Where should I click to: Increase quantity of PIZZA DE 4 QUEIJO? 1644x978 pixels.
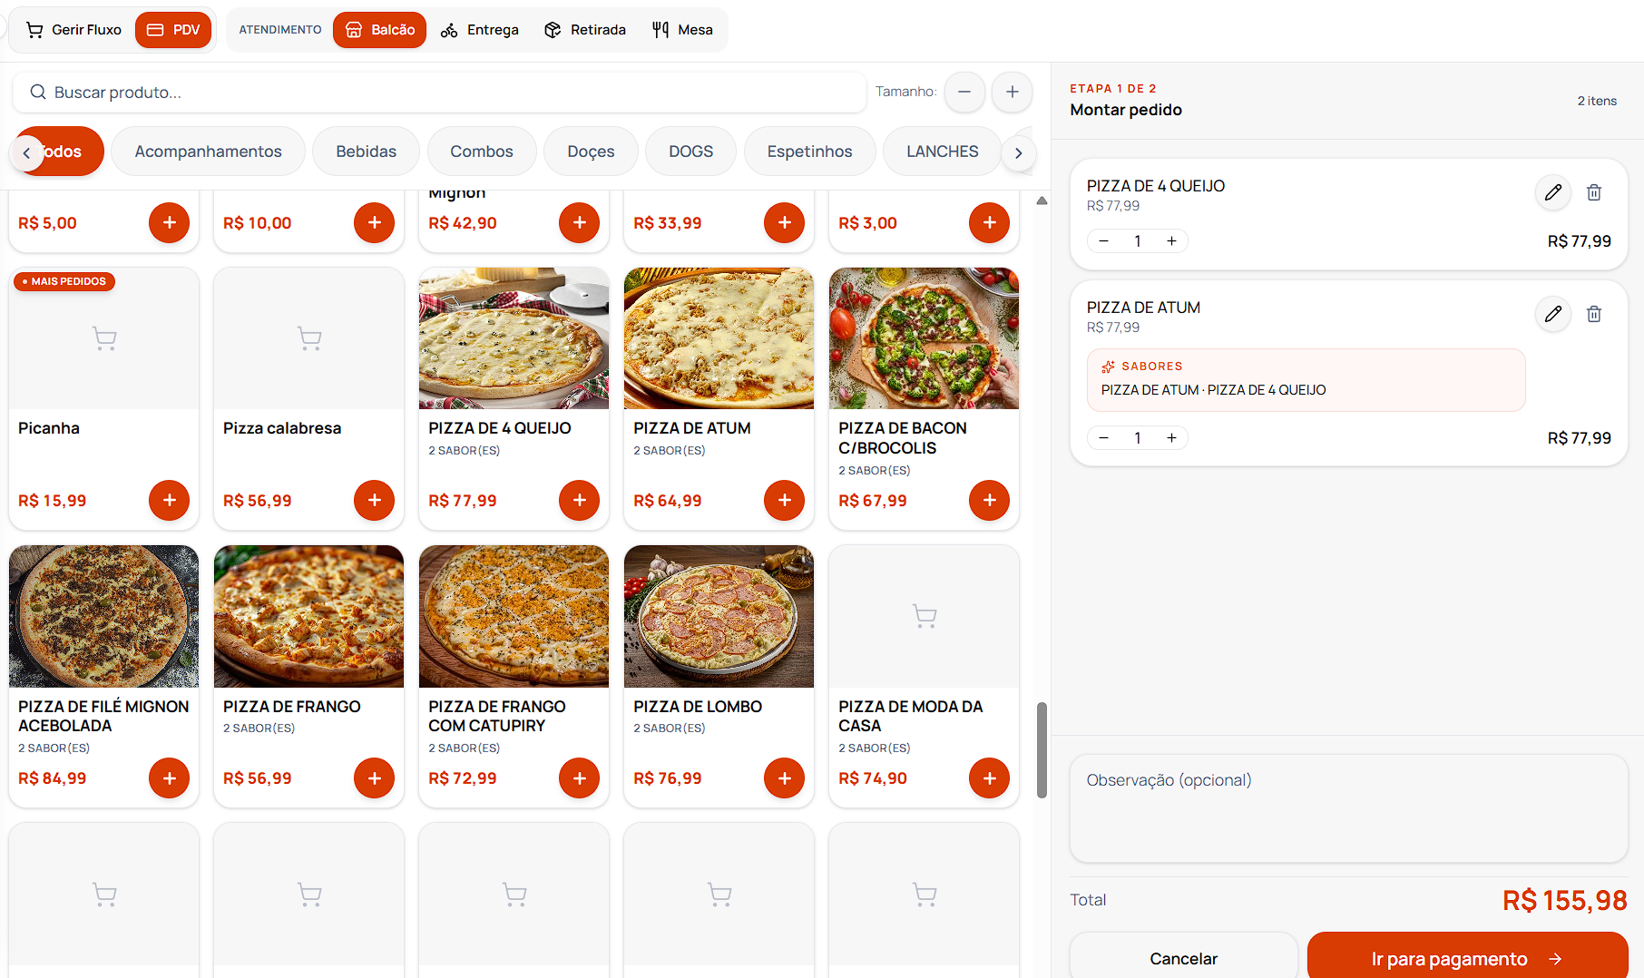pos(1171,240)
